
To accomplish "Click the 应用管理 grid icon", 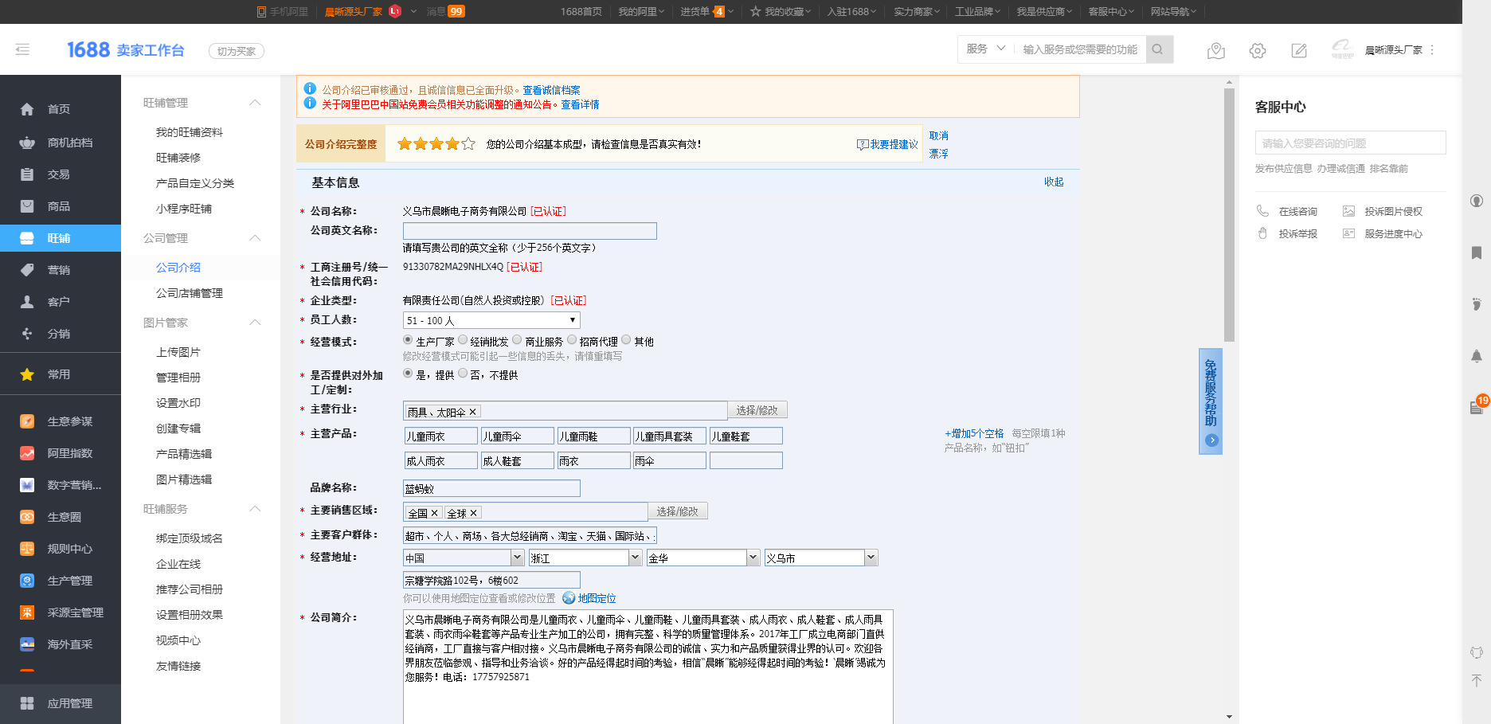I will point(27,703).
